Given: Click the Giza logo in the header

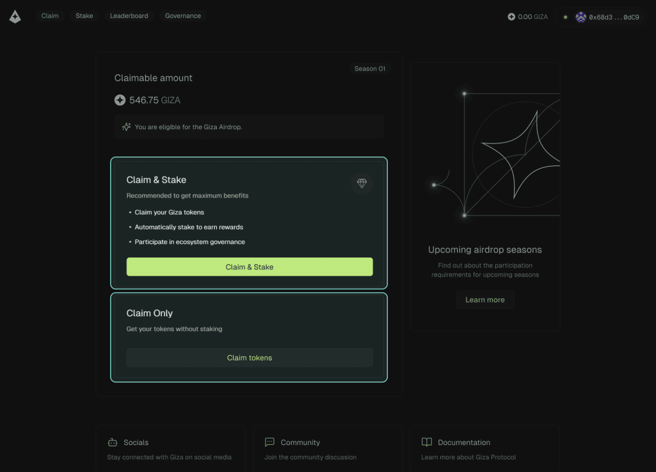Looking at the screenshot, I should [15, 16].
